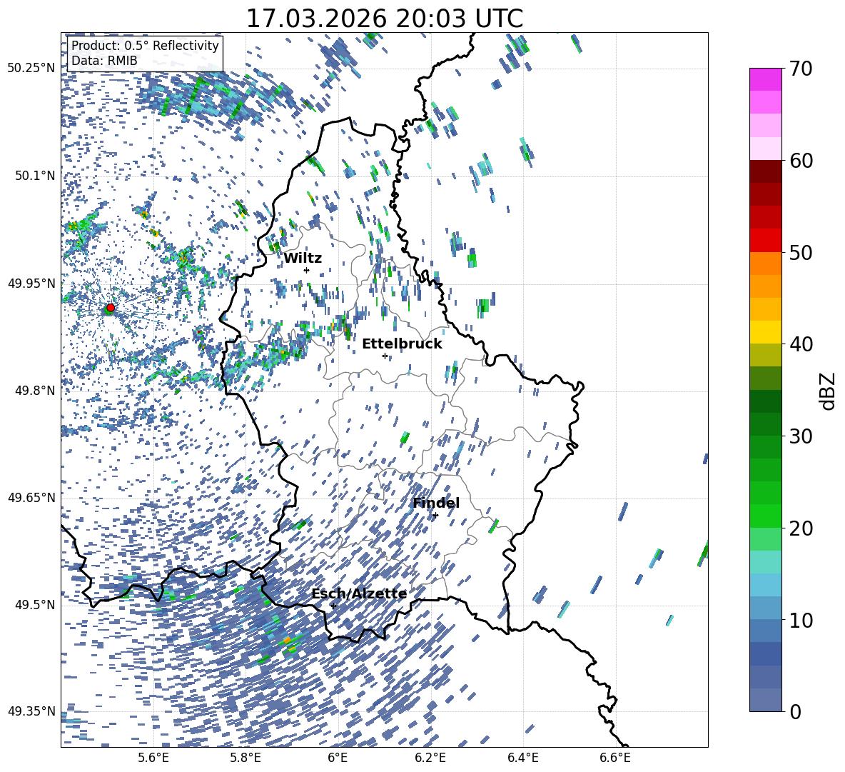Click the Wiltz cross marker
Viewport: 845px width, 772px height.
click(306, 270)
